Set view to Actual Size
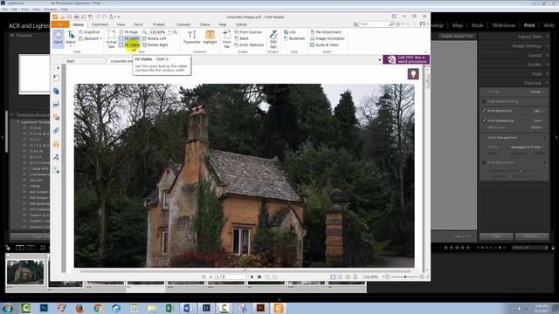Screen dimensions: 559x314 pos(111,39)
